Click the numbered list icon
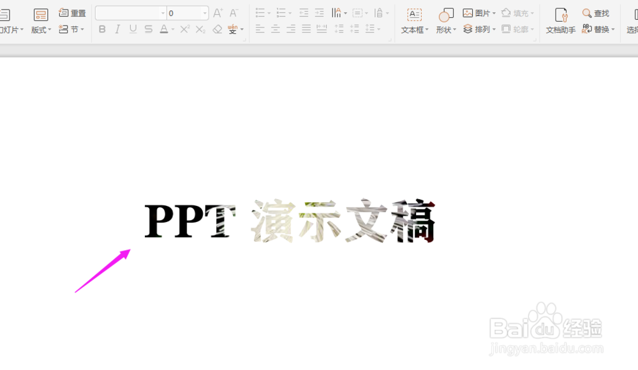 281,13
